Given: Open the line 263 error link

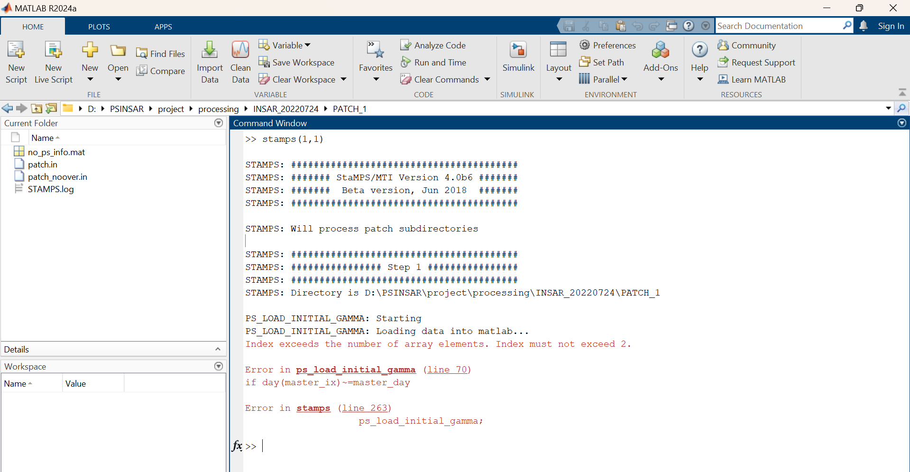Looking at the screenshot, I should (365, 408).
